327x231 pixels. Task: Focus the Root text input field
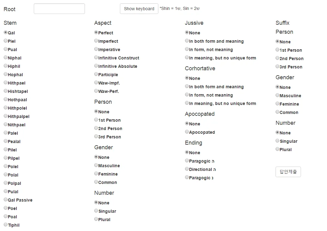59,9
